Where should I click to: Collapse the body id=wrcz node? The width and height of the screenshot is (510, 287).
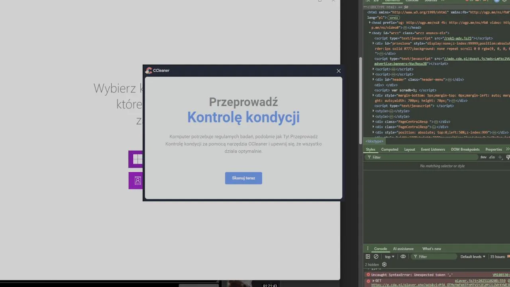tap(370, 33)
